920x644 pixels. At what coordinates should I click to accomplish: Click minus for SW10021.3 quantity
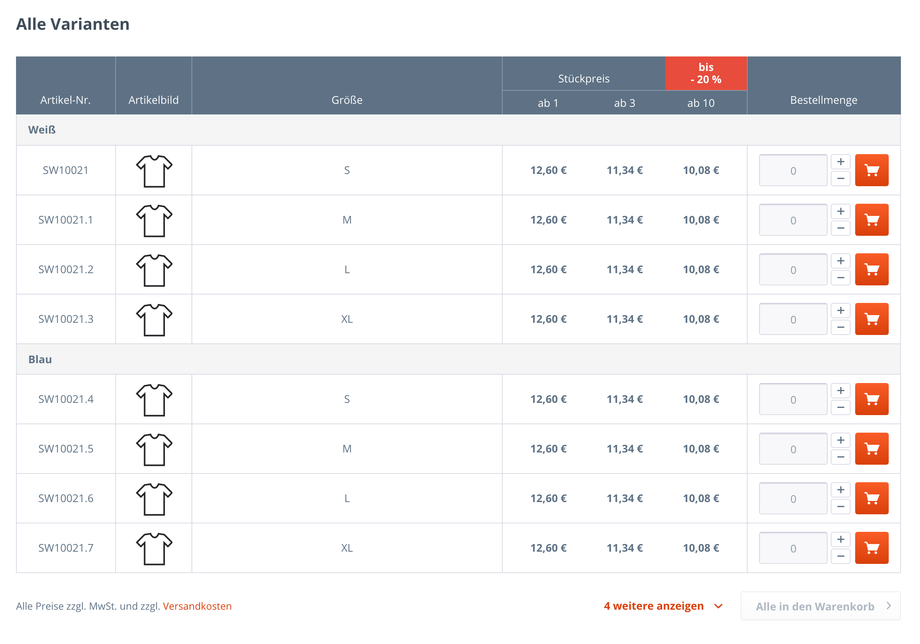pos(841,327)
